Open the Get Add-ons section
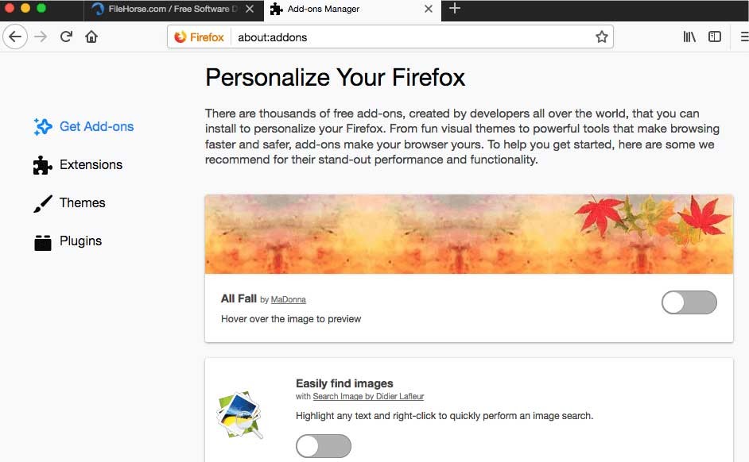The width and height of the screenshot is (749, 462). click(x=93, y=126)
